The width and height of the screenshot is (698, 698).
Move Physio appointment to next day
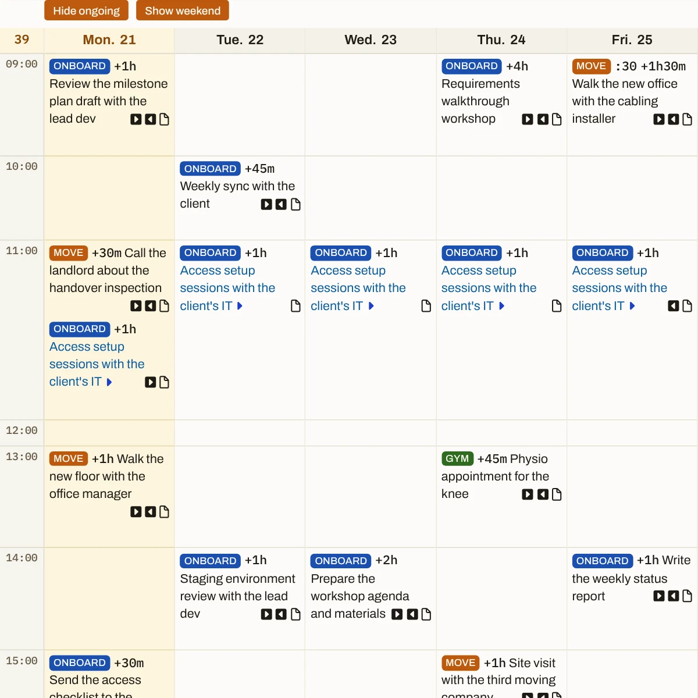[x=528, y=494]
